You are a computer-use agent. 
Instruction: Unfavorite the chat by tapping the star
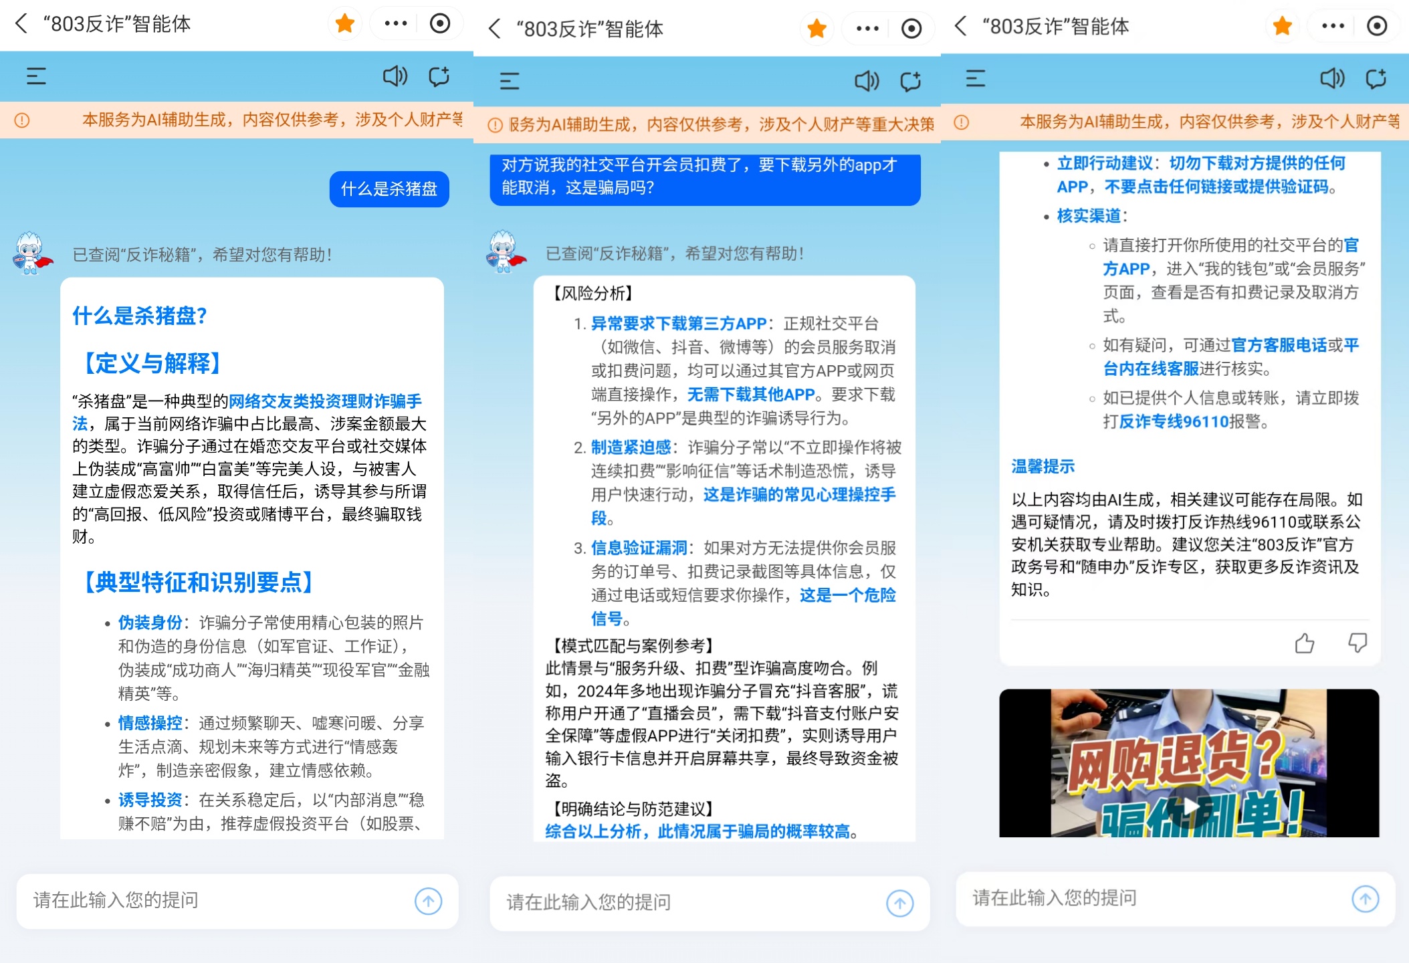click(344, 22)
